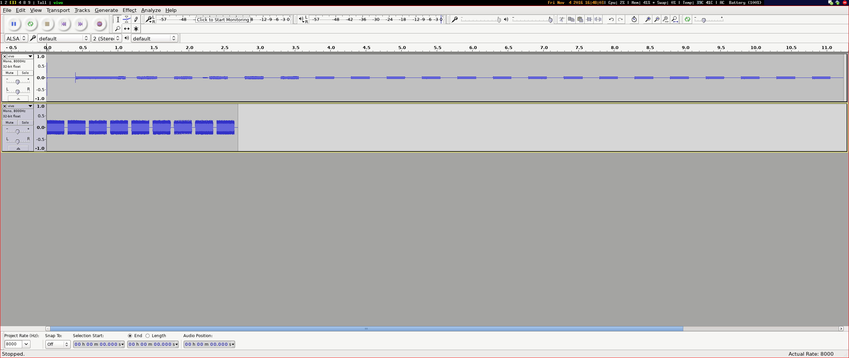Click the Trim audio icon
Screen dimensions: 849x358
[589, 20]
